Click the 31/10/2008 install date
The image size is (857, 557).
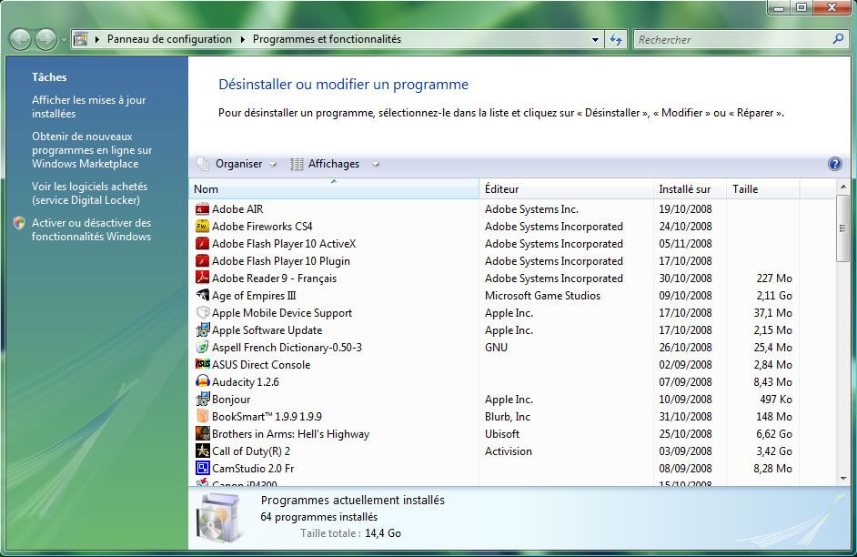tap(685, 417)
